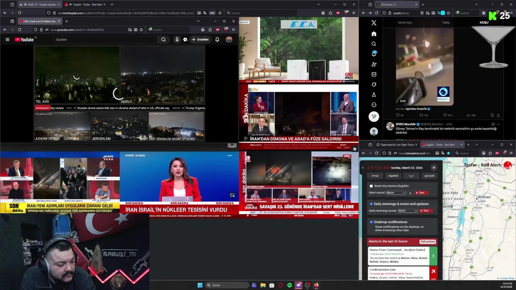Screen dimensions: 516x290
Task: Toggle Tzofar light/dark theme sun icon
Action: coord(434,168)
